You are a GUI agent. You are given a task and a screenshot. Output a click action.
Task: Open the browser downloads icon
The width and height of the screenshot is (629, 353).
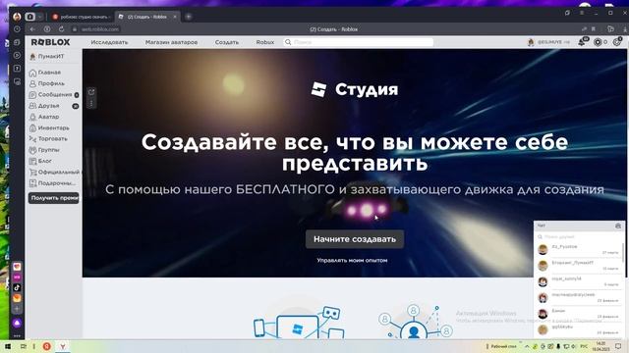point(625,29)
